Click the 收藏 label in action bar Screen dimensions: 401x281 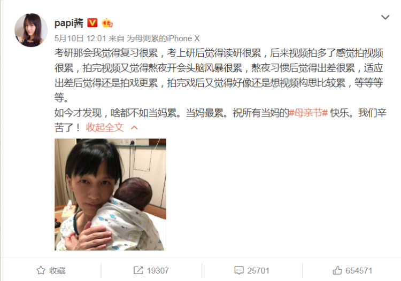(57, 270)
